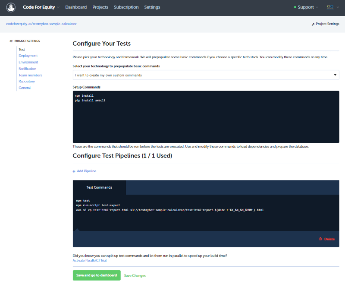Open the codeforequity-at/testmybot-sample-calculator breadcrumb link
This screenshot has width=345, height=284.
[x=41, y=24]
